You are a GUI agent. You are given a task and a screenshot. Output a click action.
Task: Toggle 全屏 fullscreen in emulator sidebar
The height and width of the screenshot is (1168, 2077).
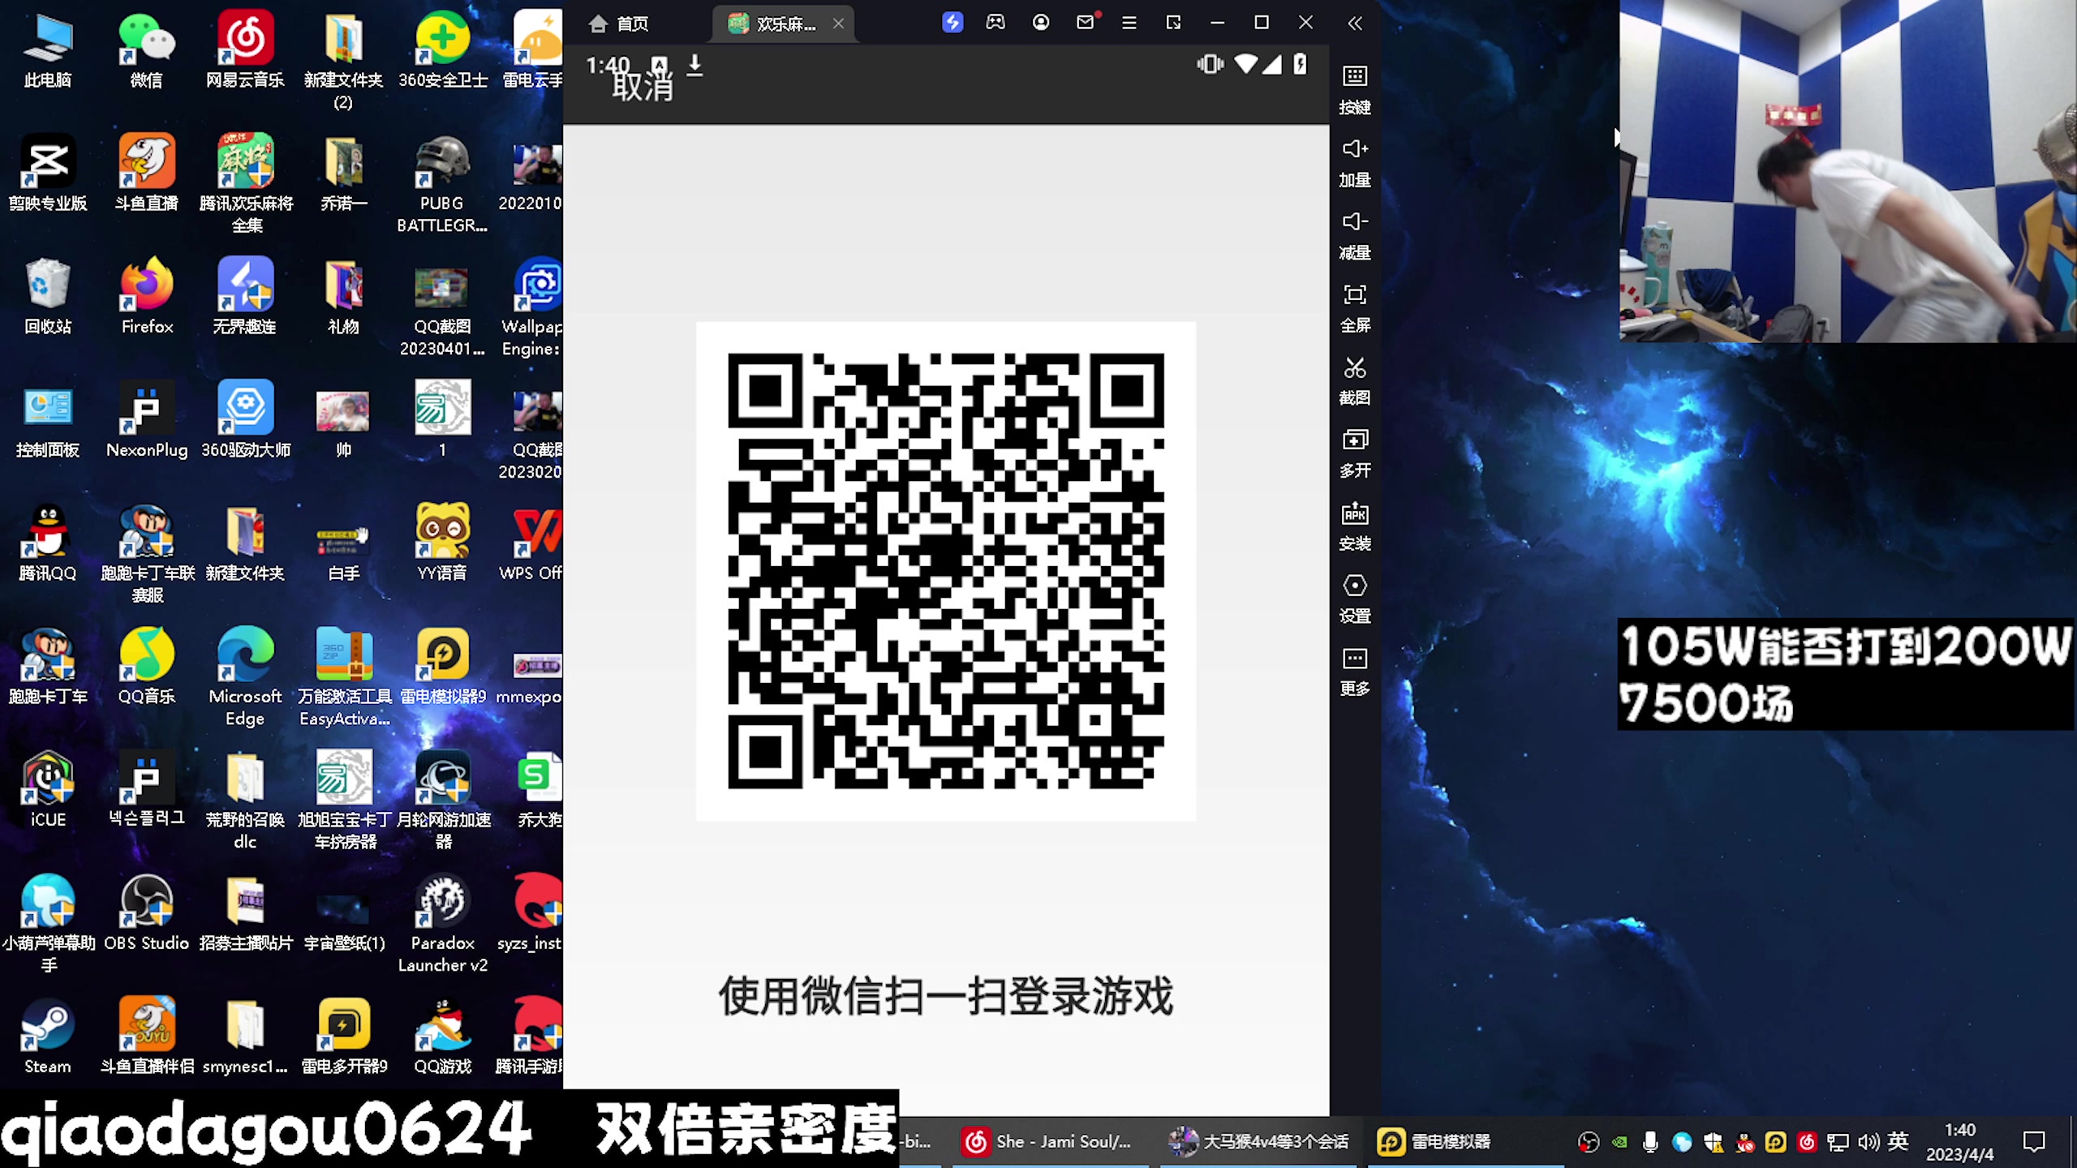[x=1354, y=308]
